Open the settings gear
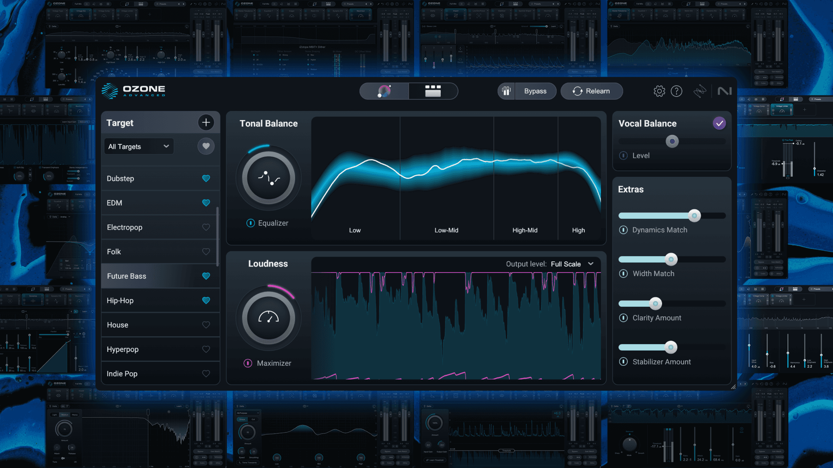The height and width of the screenshot is (468, 833). [x=659, y=91]
